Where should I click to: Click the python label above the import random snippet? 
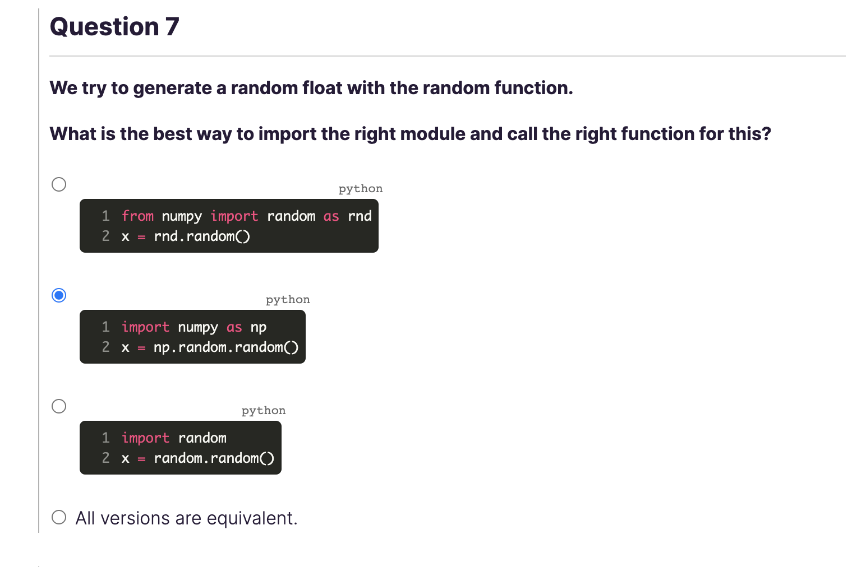(263, 410)
